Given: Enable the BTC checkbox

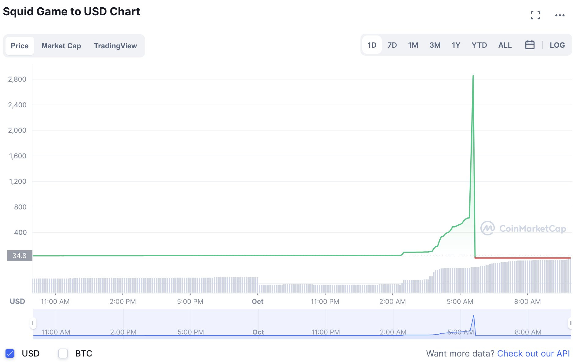Looking at the screenshot, I should pos(63,353).
